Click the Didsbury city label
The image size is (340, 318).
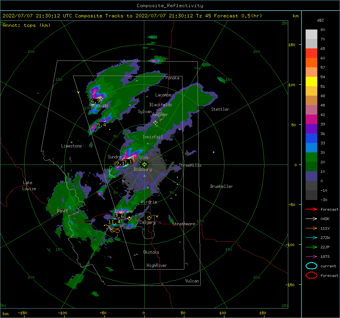142,169
